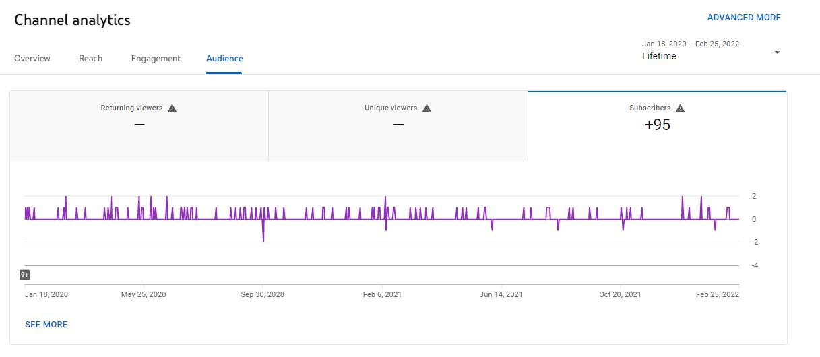The width and height of the screenshot is (820, 357).
Task: Click the Jan 18, 2020 – Feb 25, 2022 range text
Action: pyautogui.click(x=691, y=44)
